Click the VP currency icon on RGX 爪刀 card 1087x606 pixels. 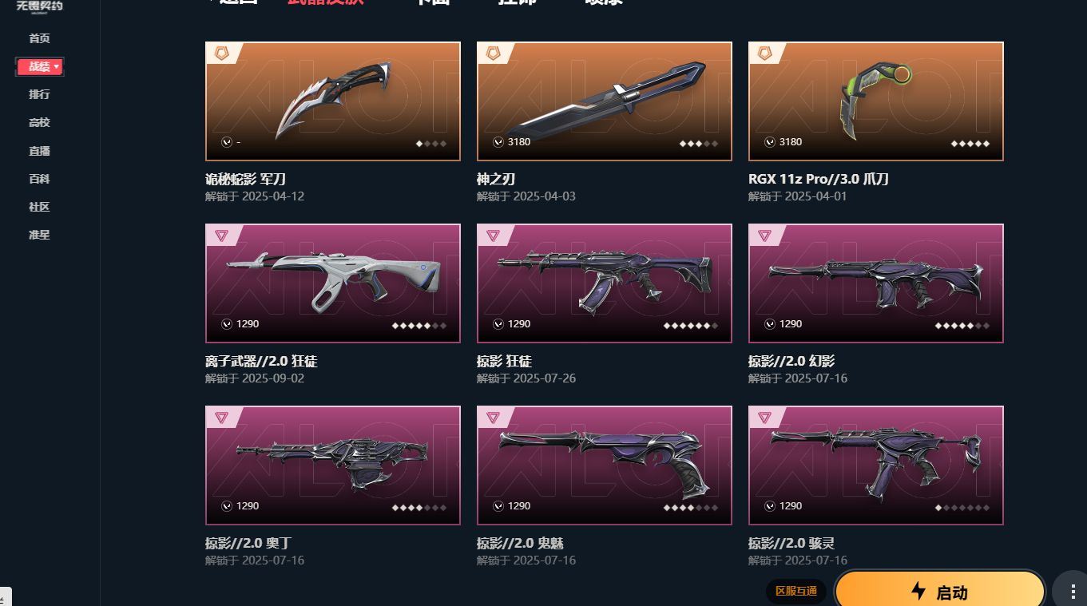tap(770, 142)
